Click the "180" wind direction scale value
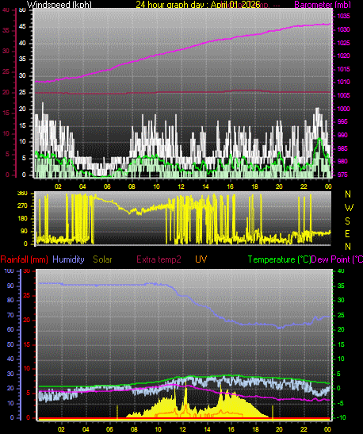Screen dimensions: 363x434 [22, 218]
